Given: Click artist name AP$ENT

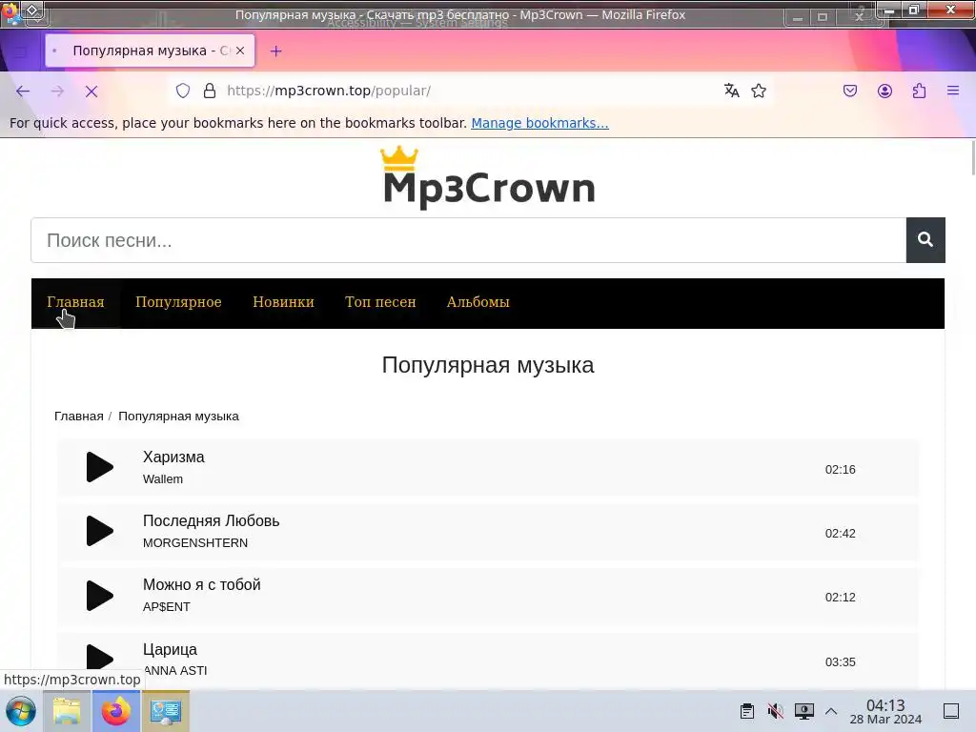Looking at the screenshot, I should pos(166,607).
